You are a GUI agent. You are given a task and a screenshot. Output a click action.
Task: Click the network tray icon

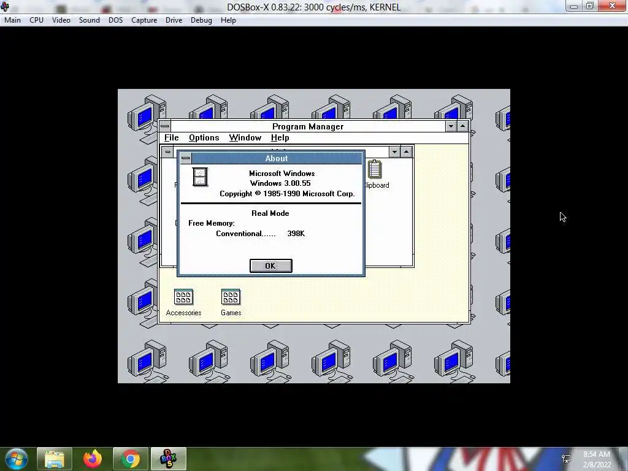(566, 459)
